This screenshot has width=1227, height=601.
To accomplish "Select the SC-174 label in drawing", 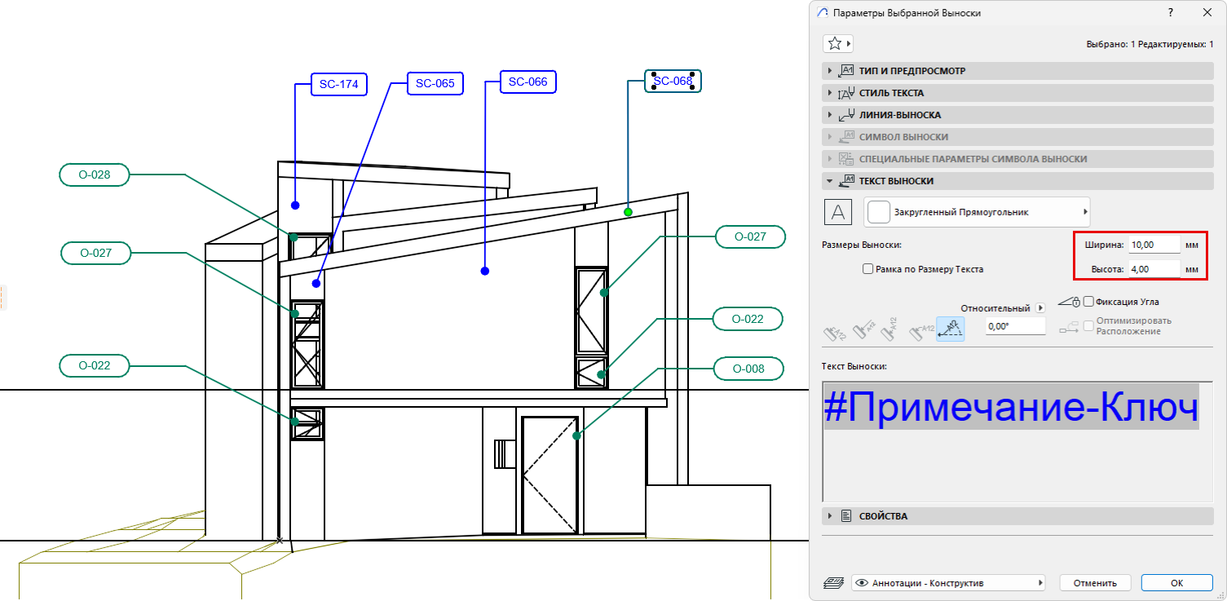I will click(338, 84).
